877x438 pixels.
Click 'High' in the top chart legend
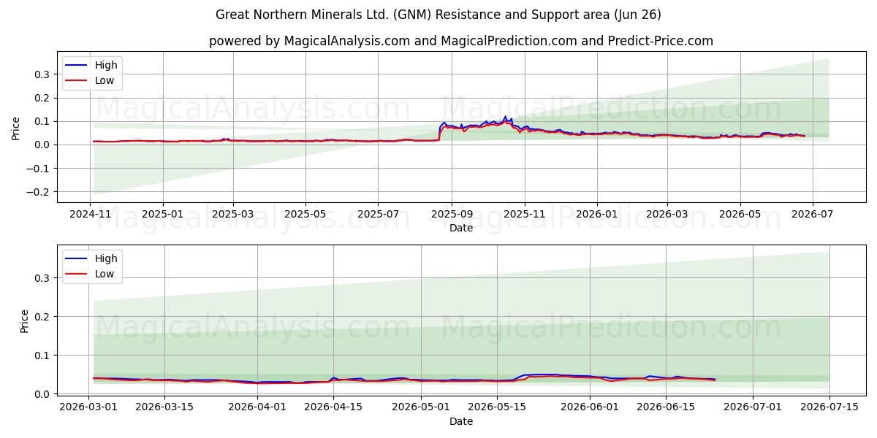(106, 65)
